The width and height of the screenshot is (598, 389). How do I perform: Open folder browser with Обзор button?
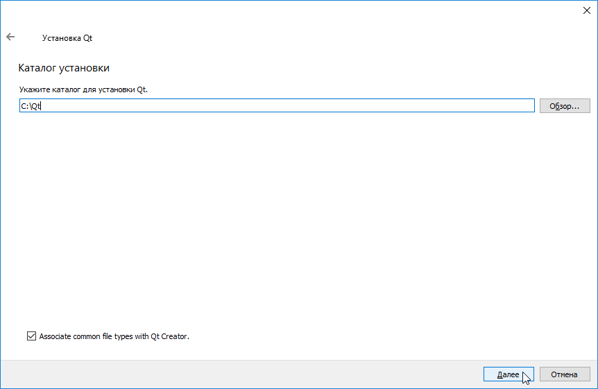tap(564, 105)
